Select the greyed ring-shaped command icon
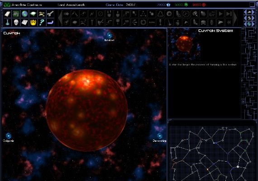This screenshot has height=181, width=258. 169,14
